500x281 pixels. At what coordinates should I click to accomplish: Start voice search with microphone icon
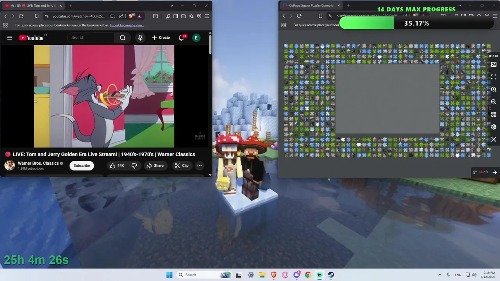click(x=140, y=38)
